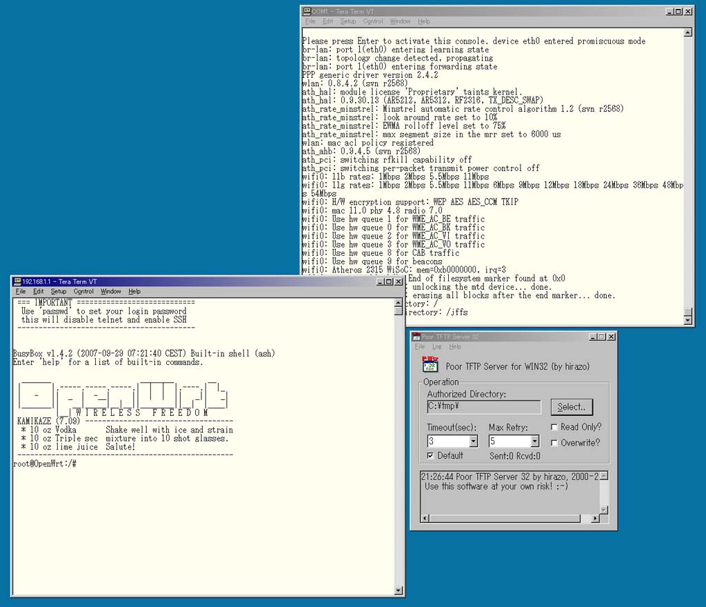The width and height of the screenshot is (706, 607).
Task: Open the Timeout(sec) dropdown
Action: [473, 441]
